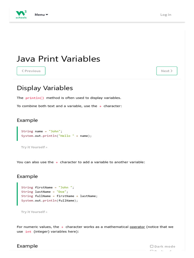Go to the Next page
This screenshot has width=194, height=258.
[167, 71]
